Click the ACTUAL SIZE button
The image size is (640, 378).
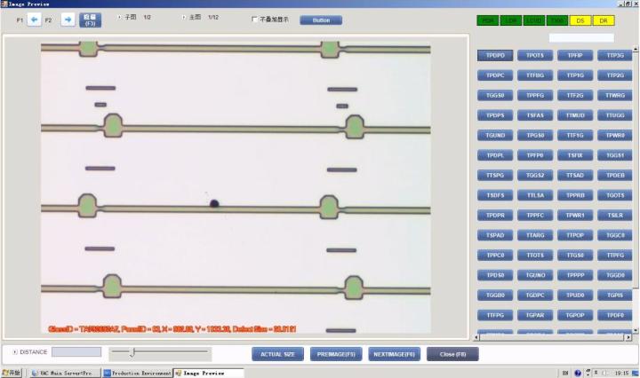[x=277, y=354]
